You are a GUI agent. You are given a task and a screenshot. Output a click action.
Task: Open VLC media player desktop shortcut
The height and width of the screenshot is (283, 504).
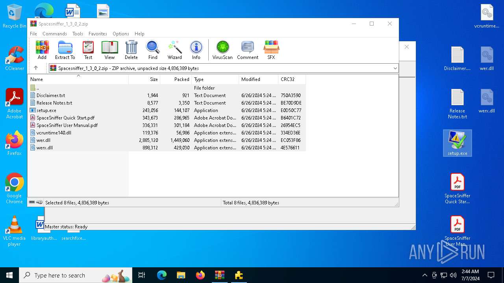click(14, 231)
